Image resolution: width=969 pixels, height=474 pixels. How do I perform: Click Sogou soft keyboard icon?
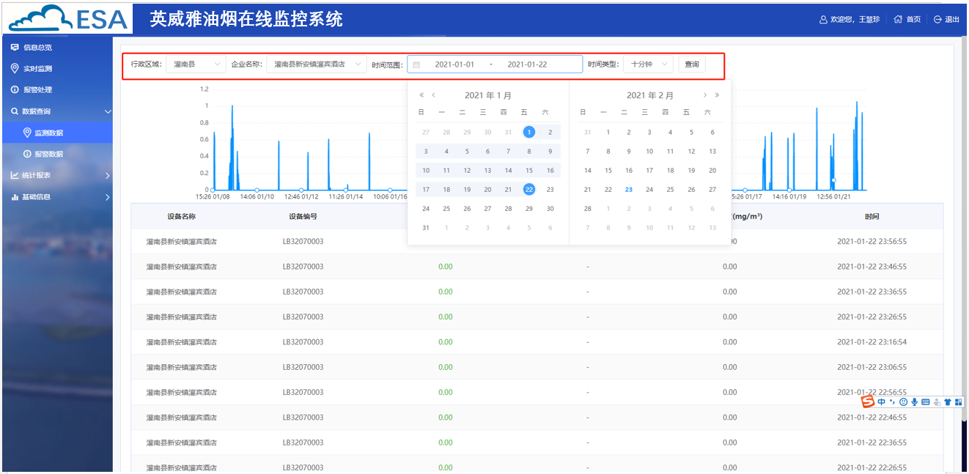pos(925,401)
